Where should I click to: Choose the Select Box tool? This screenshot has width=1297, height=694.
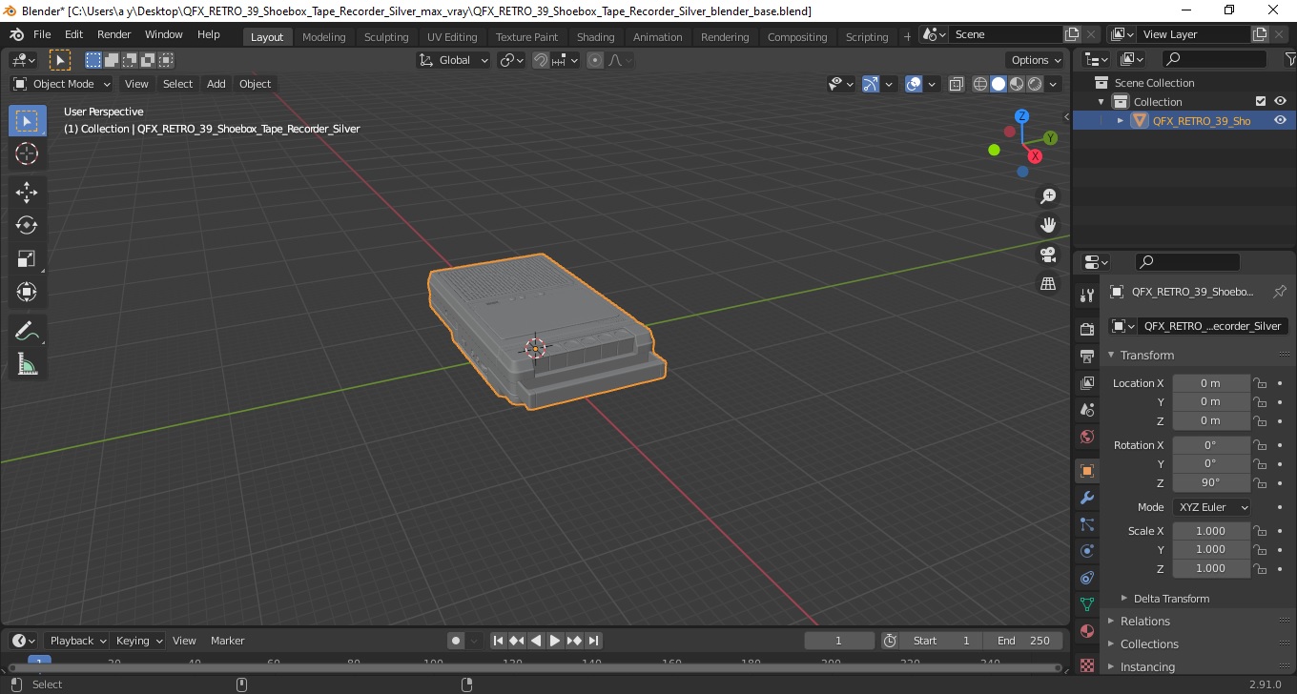pyautogui.click(x=27, y=121)
